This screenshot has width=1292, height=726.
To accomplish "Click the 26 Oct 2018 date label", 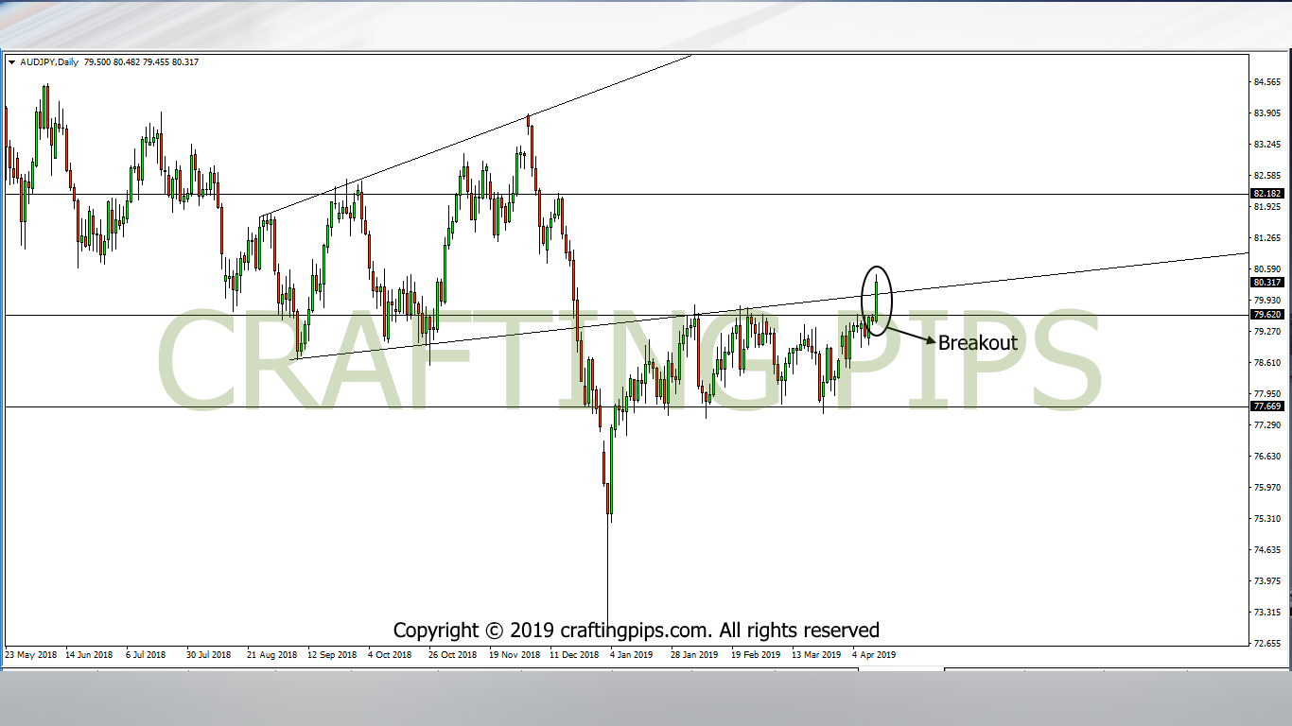I will click(x=452, y=654).
